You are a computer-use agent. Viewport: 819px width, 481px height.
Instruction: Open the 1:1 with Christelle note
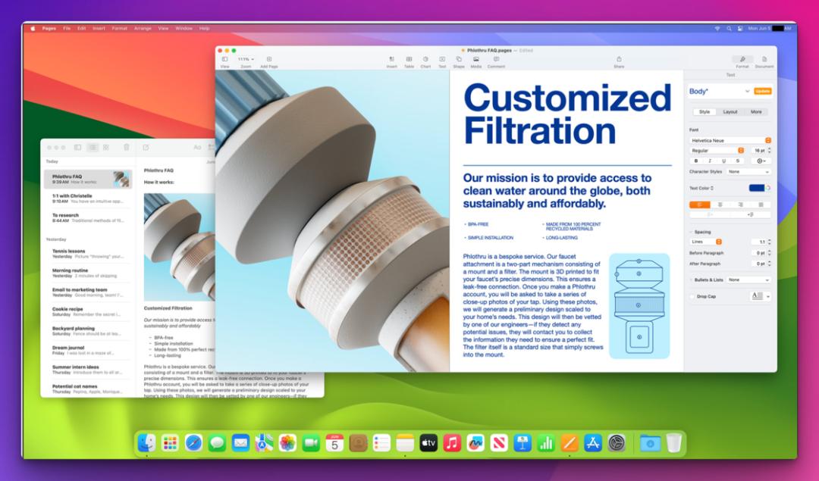pyautogui.click(x=88, y=198)
